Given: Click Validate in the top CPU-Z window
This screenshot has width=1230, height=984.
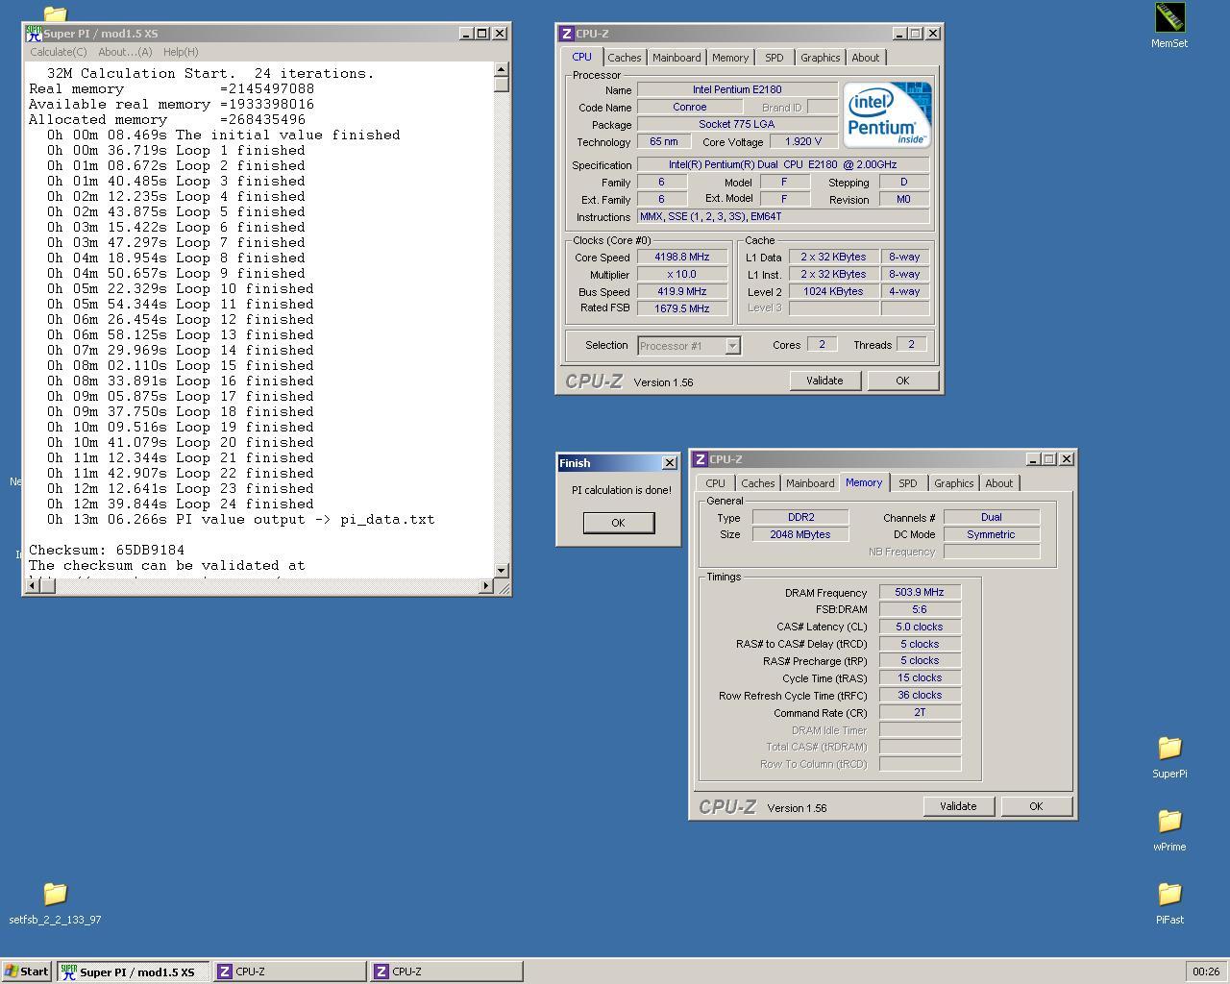Looking at the screenshot, I should click(x=824, y=381).
